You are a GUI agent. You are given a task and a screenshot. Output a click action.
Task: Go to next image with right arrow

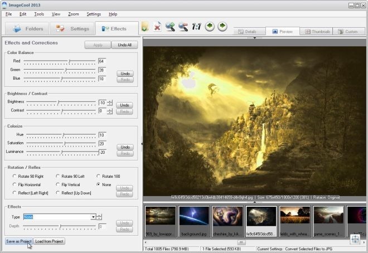point(222,26)
